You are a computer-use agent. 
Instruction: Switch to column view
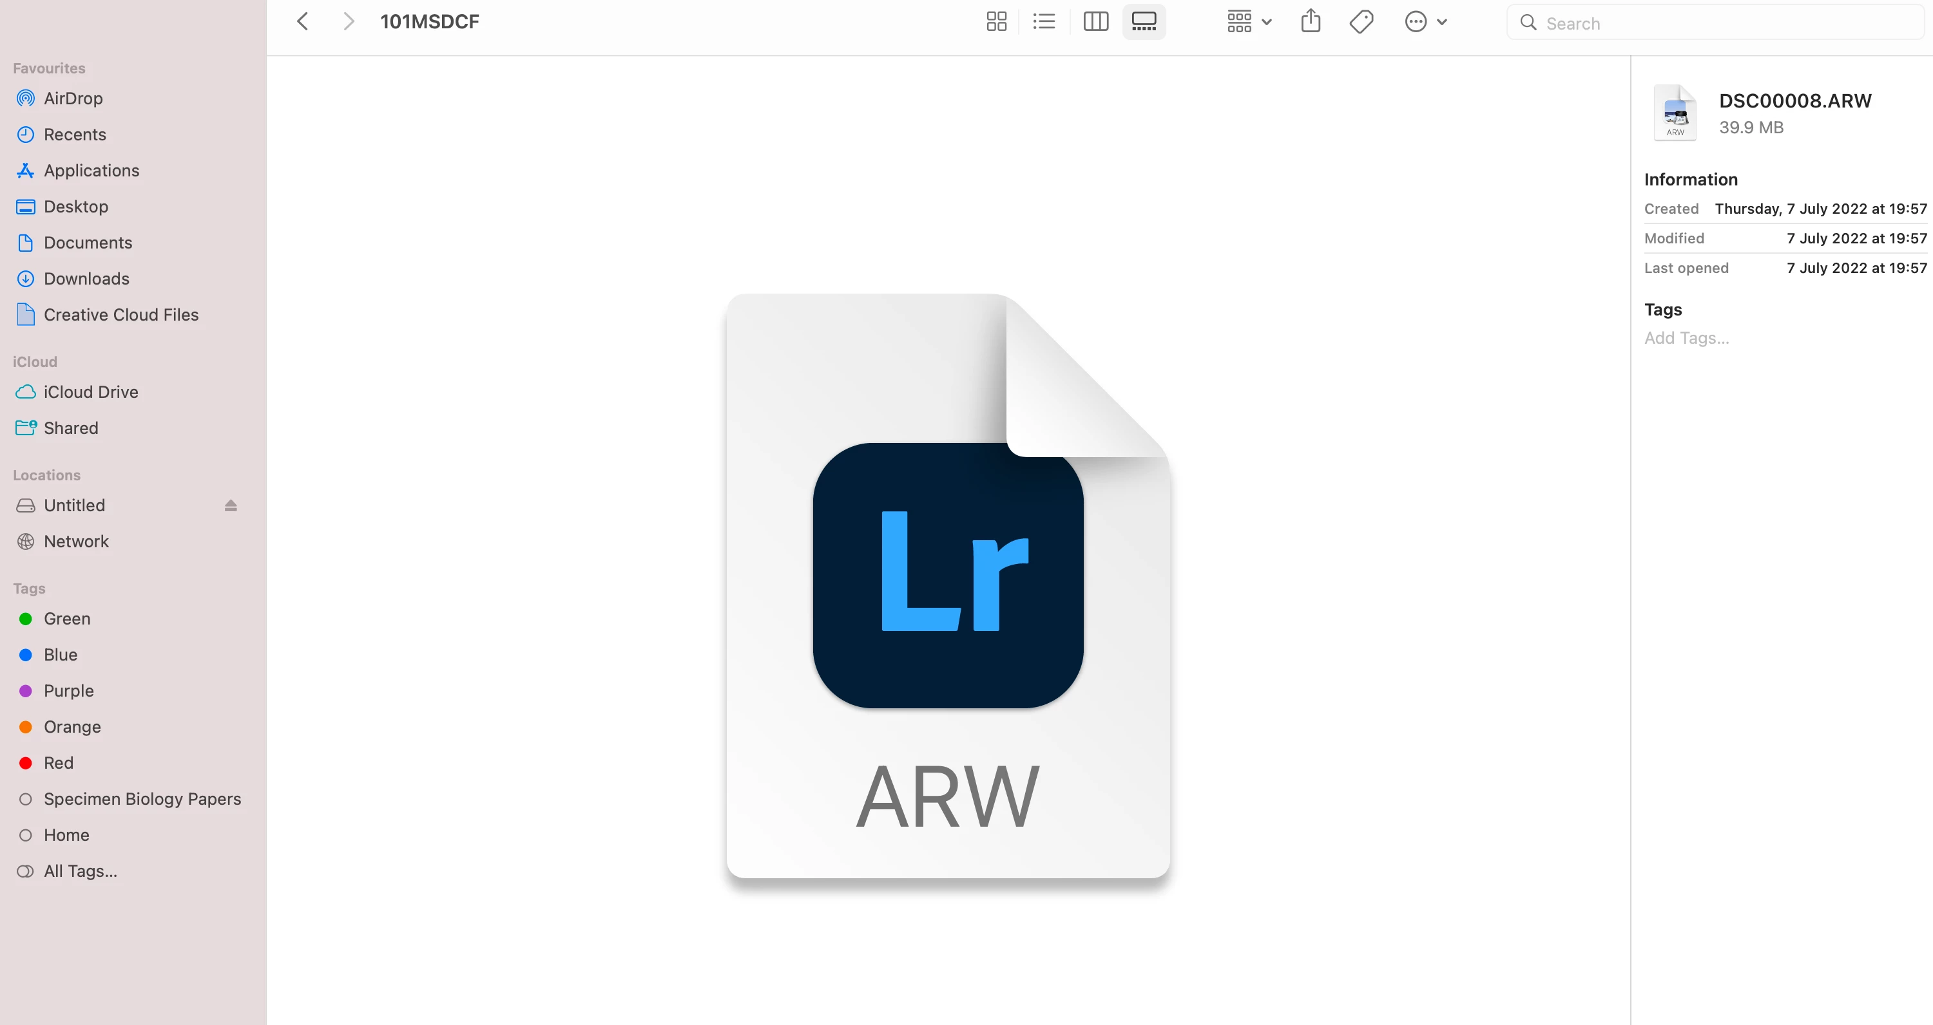pyautogui.click(x=1095, y=22)
